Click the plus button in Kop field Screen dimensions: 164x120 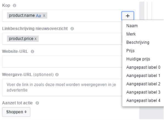(x=128, y=16)
